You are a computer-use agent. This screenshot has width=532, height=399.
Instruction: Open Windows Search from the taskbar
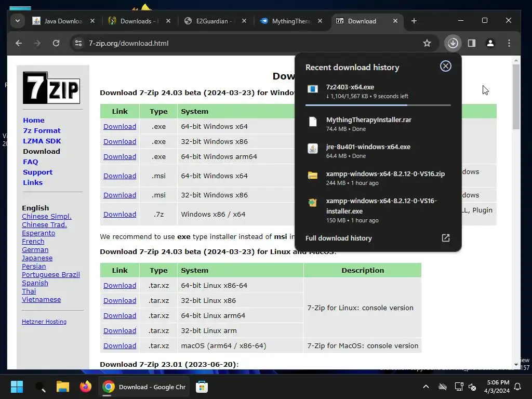click(x=41, y=387)
